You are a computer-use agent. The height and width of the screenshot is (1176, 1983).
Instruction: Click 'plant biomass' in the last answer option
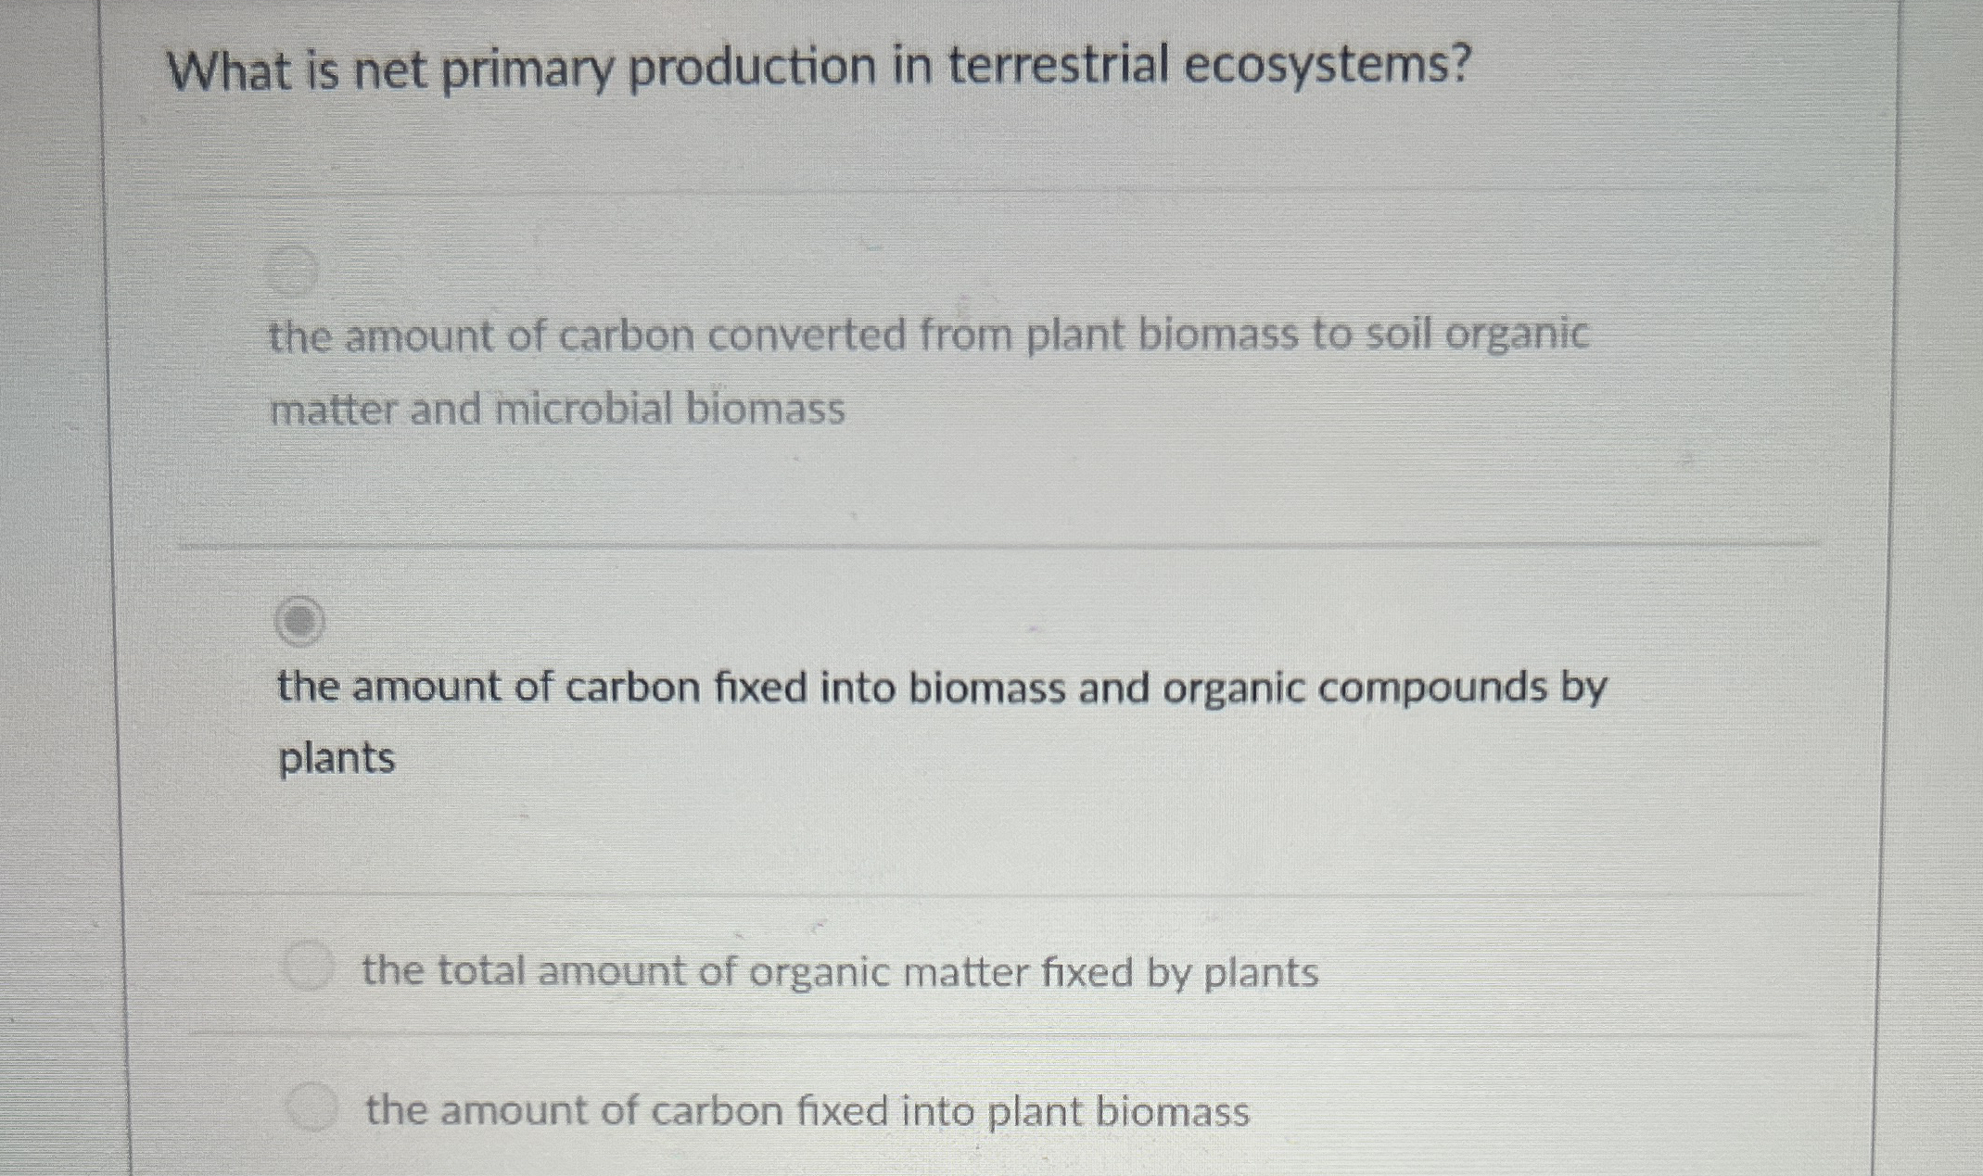coord(1119,1110)
